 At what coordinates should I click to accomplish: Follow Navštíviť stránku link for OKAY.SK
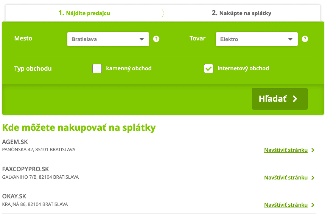[286, 205]
